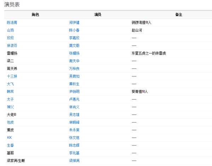This screenshot has width=212, height=166.
Task: Open the 吴君如 actor page
Action: pyautogui.click(x=74, y=76)
